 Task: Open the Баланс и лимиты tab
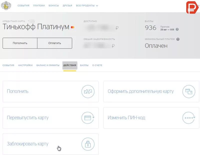point(48,65)
